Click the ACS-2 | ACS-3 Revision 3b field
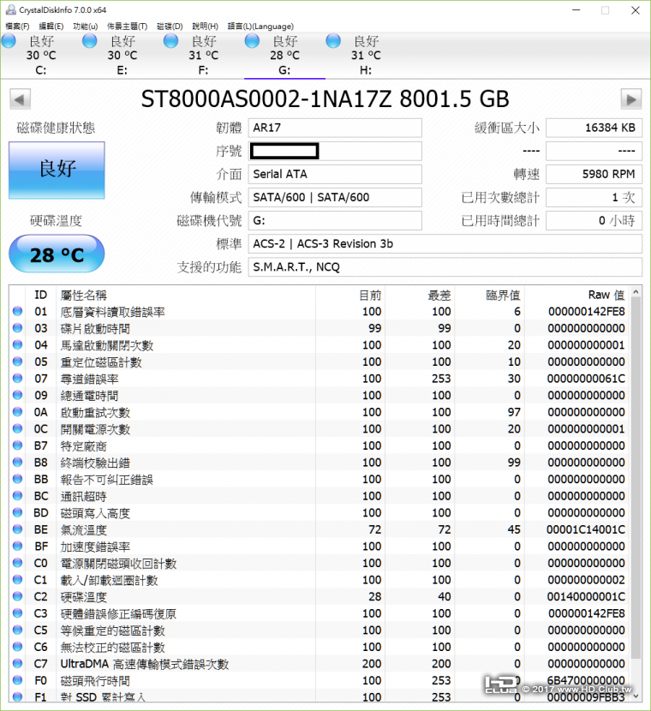651x711 pixels. point(445,244)
